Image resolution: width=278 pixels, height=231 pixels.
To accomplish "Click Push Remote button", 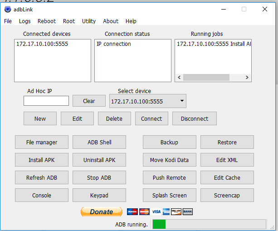I will point(170,177).
